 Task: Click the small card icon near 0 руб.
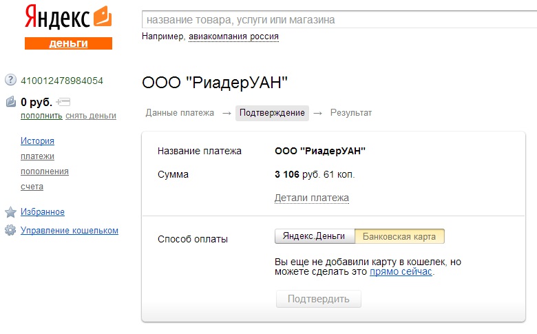pos(64,102)
